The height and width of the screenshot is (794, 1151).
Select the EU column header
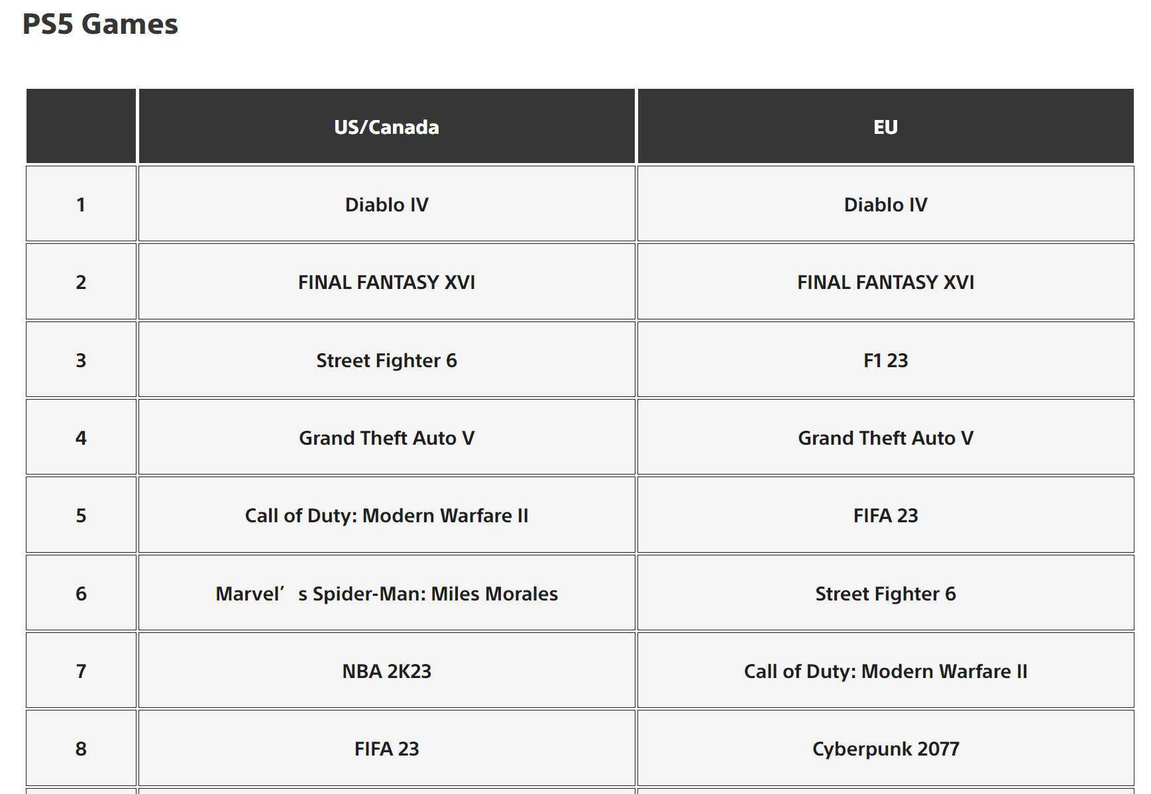(885, 126)
